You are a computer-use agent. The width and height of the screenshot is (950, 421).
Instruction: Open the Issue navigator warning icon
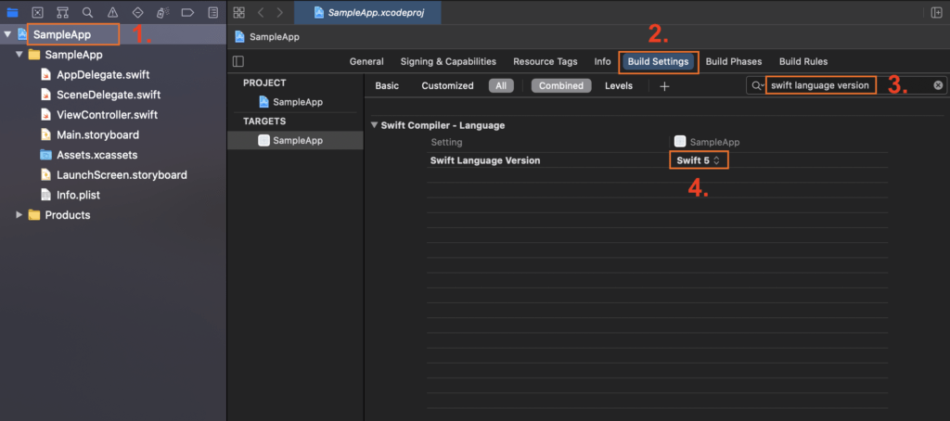(x=112, y=12)
